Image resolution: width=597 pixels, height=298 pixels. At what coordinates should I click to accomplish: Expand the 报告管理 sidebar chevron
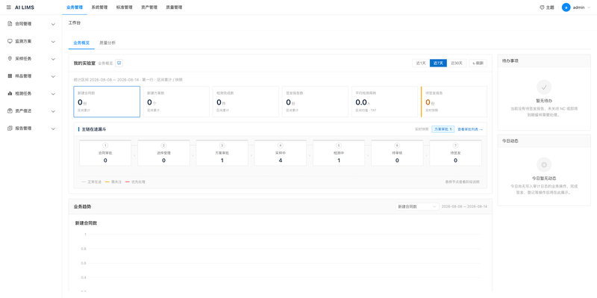[53, 128]
